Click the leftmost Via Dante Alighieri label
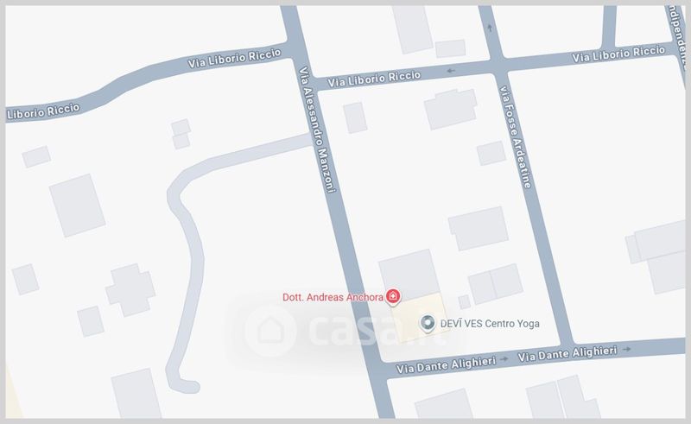Screen dimensions: 691x424 point(446,364)
